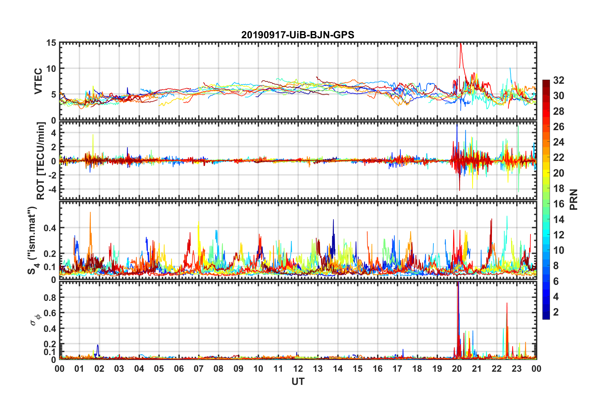
Task: Click ROT axis tick label "-4"
Action: [x=52, y=189]
